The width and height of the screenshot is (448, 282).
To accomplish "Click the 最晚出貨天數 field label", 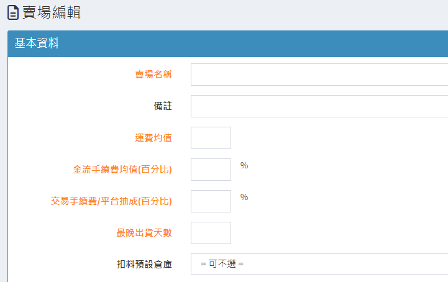I will 144,233.
